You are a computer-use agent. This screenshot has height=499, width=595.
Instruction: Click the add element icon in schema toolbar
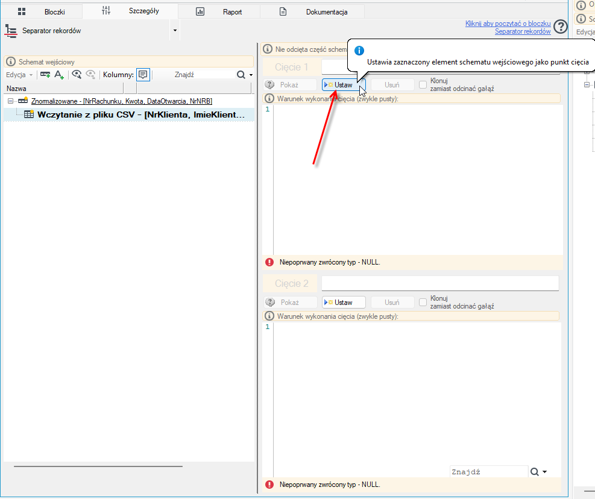[x=45, y=74]
